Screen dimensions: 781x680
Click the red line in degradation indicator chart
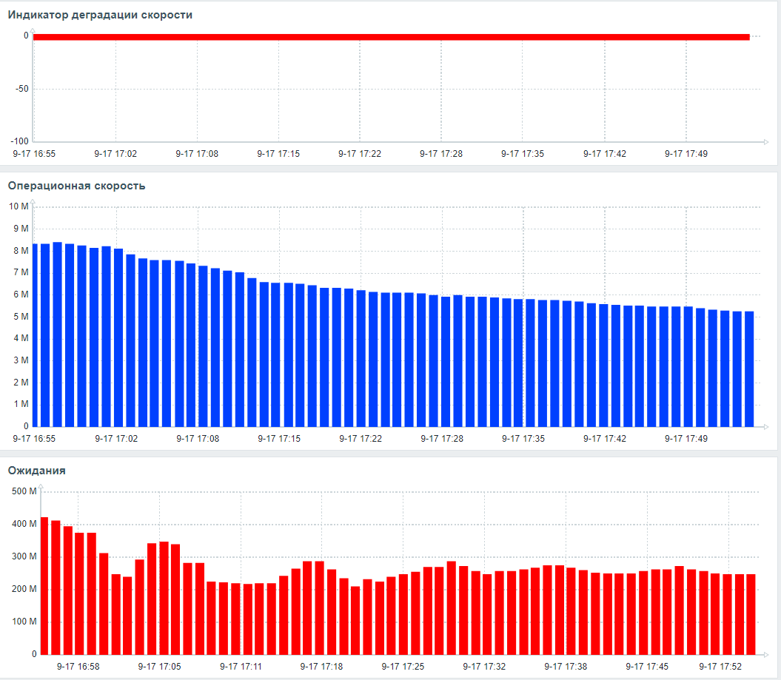tap(391, 36)
